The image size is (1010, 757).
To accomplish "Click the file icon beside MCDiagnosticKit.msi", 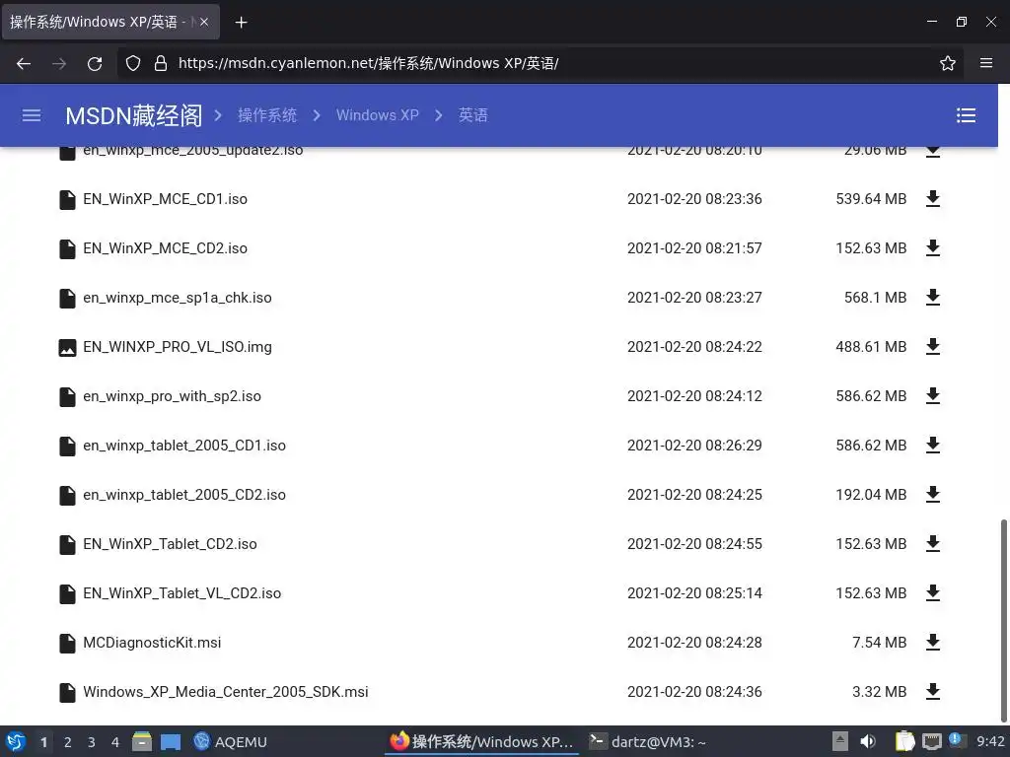I will pyautogui.click(x=67, y=643).
